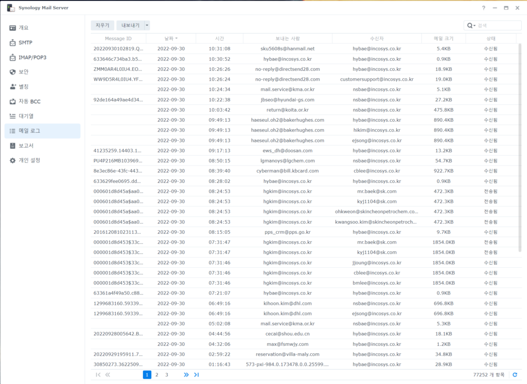Click the 지우기 button

coord(102,25)
